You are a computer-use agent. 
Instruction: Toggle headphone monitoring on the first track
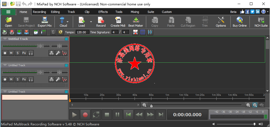(31, 53)
